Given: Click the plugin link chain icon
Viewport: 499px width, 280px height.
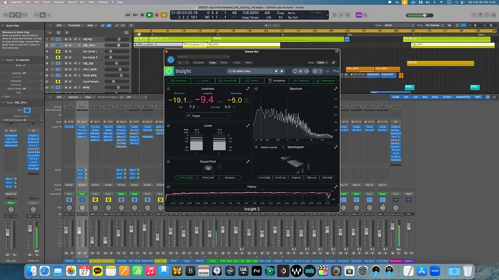Looking at the screenshot, I should click(x=333, y=62).
